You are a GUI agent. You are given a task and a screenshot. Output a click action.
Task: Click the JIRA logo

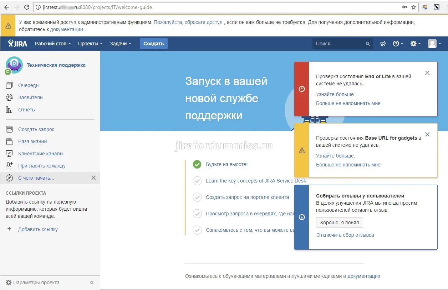coord(17,43)
